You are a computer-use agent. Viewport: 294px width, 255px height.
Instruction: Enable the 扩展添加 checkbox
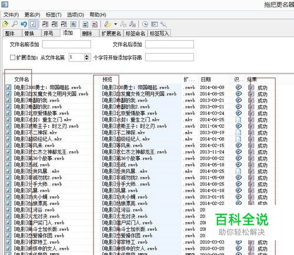12,58
